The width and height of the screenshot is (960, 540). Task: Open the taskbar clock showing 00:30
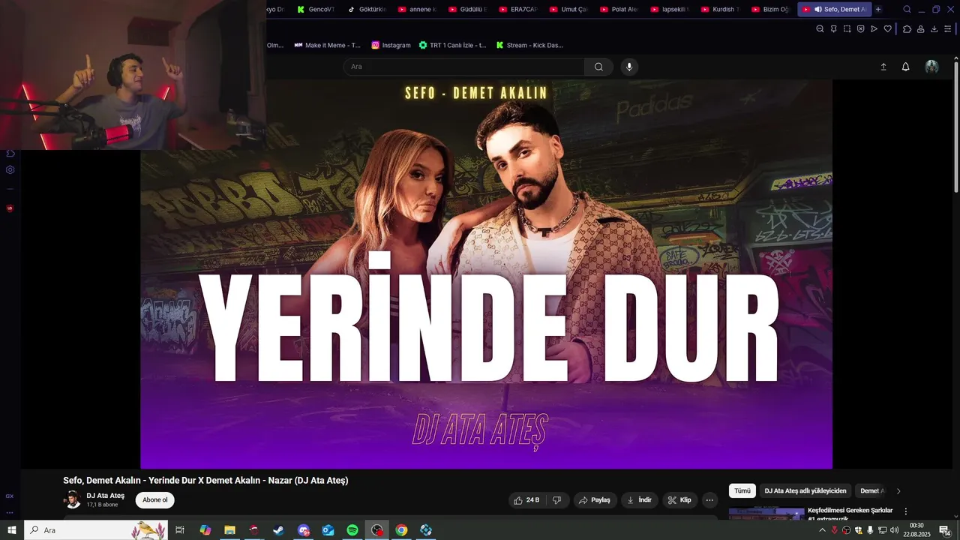coord(916,530)
